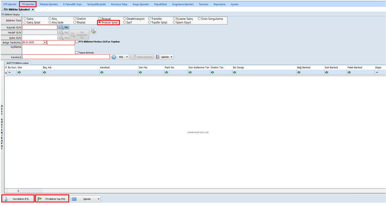Click the filter icon in Gtin column
This screenshot has height=206, width=386.
pos(19,72)
